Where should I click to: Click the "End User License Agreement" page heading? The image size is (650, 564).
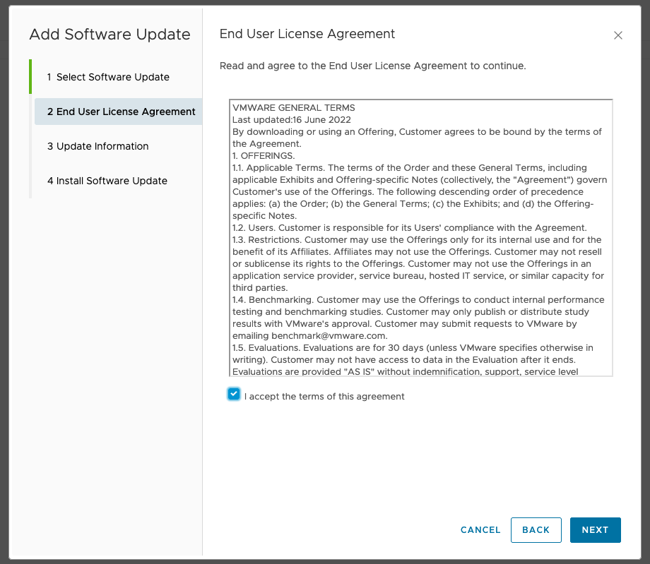click(x=307, y=34)
